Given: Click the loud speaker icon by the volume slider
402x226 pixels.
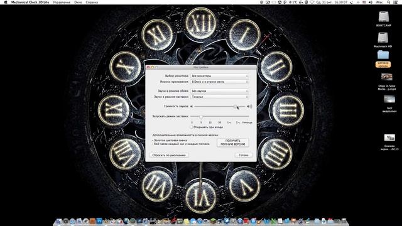Looking at the screenshot, I should [249, 106].
